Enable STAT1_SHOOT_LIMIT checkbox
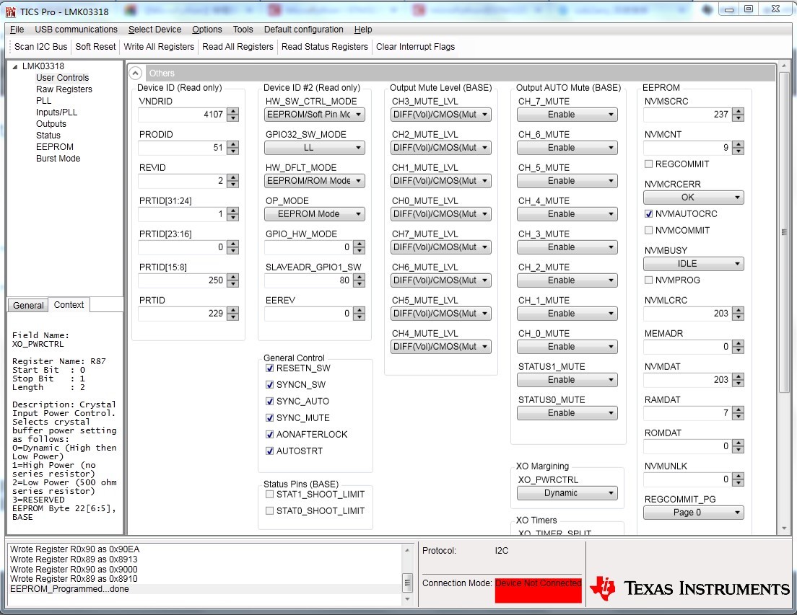Screen dimensions: 797x615 pos(270,494)
